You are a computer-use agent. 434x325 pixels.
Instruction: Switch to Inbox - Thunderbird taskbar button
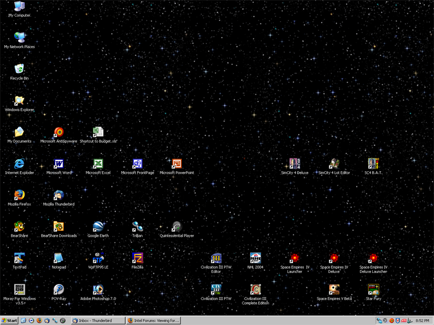click(98, 321)
